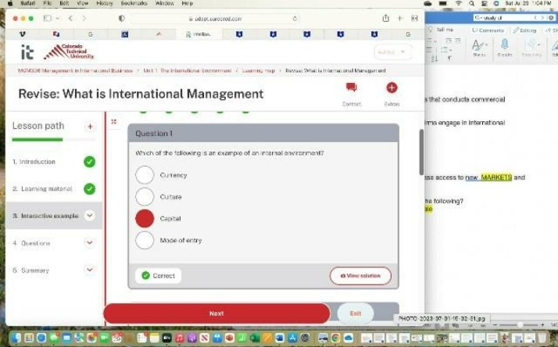Select the Capital answer option
Image resolution: width=558 pixels, height=347 pixels.
(x=145, y=219)
